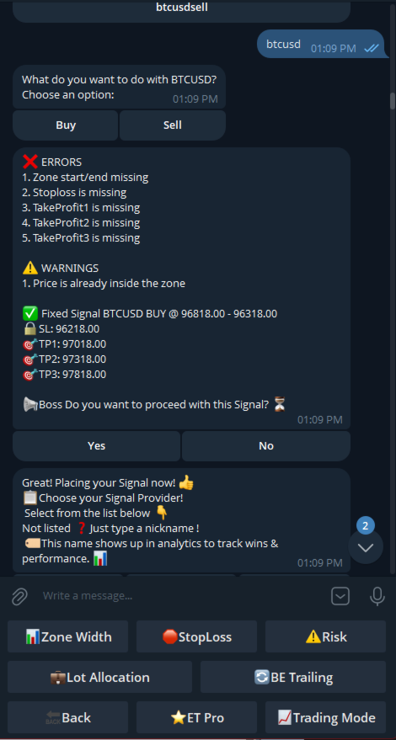The image size is (396, 740).
Task: Jump to latest messages with down chevron
Action: (x=366, y=547)
